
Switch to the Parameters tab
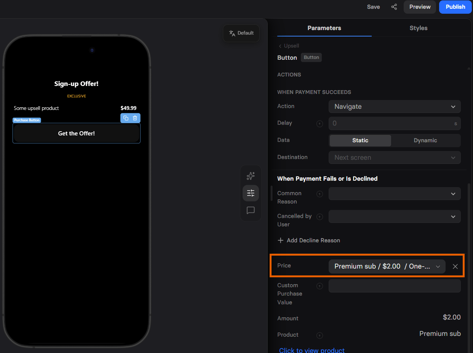(x=324, y=28)
